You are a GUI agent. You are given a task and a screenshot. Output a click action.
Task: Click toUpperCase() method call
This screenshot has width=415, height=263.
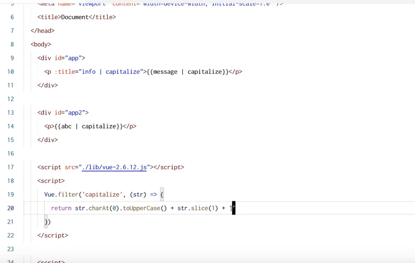145,208
